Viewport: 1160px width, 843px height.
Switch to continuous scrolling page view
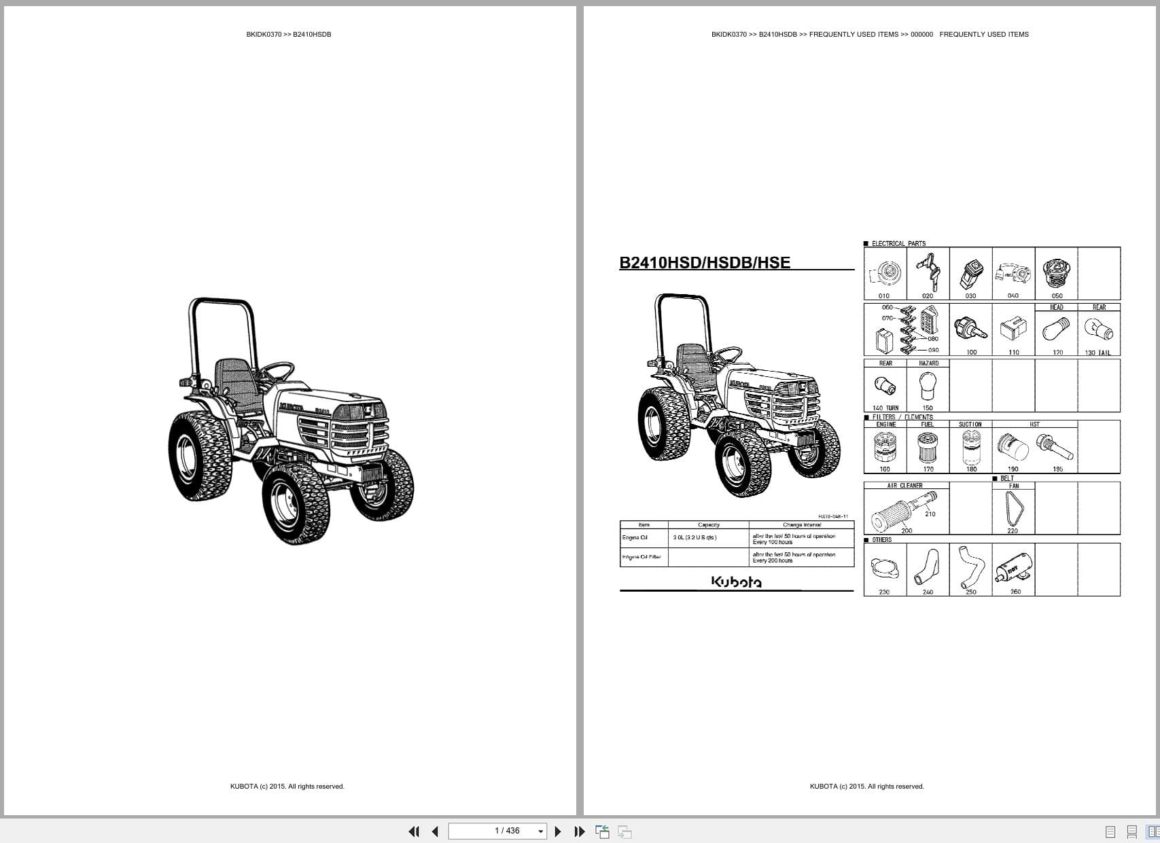[1132, 831]
